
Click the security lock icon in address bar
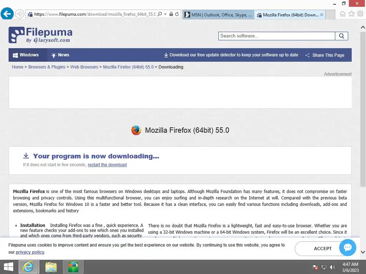171,14
